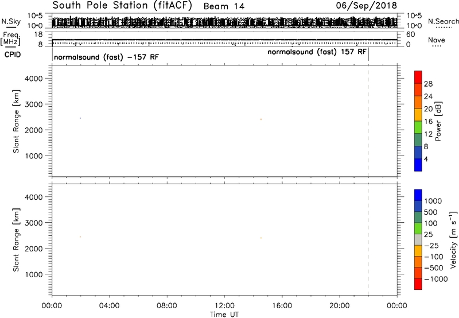
Task: Pick the Power colorbar segment between 24 and 28
Action: click(418, 90)
